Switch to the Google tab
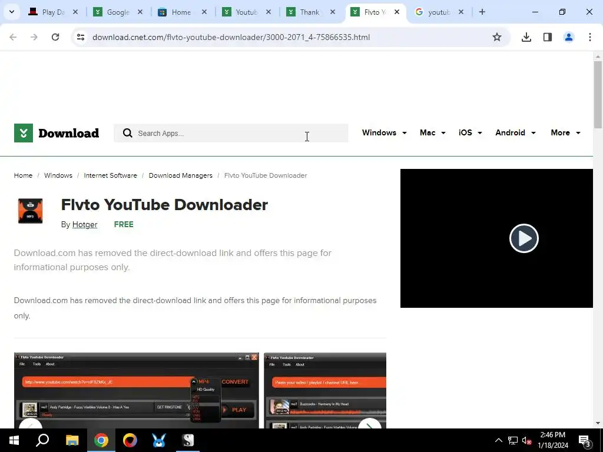This screenshot has width=603, height=452. coord(118,12)
